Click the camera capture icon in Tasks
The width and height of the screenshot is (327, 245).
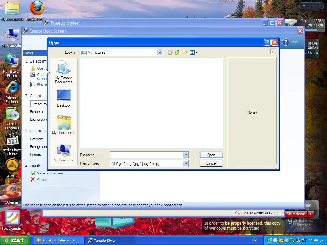pos(33,75)
